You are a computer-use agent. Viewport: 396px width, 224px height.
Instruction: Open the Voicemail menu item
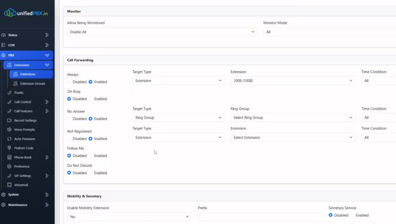[21, 185]
